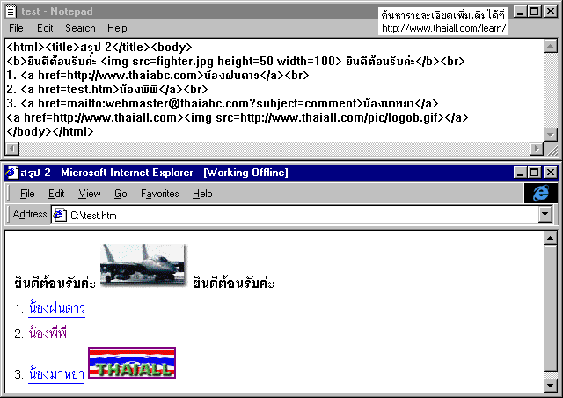The image size is (563, 398).
Task: Click inside the Address field C:\test.htm
Action: [264, 215]
